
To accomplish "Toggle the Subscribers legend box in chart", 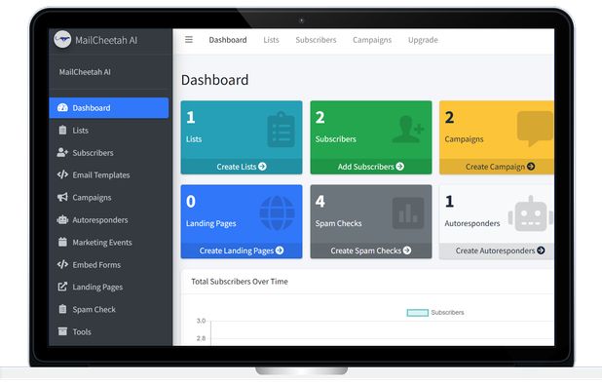I will click(x=417, y=313).
